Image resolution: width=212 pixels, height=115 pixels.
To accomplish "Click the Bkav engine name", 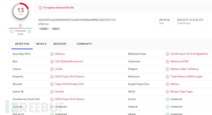I will pyautogui.click(x=15, y=61).
